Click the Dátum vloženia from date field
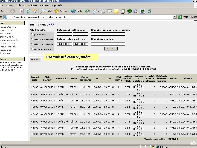Screen dimensions: 197x148 (x=64, y=44)
